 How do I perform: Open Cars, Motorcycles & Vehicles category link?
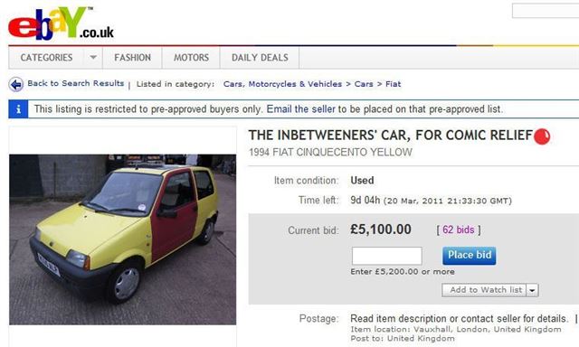pyautogui.click(x=282, y=84)
